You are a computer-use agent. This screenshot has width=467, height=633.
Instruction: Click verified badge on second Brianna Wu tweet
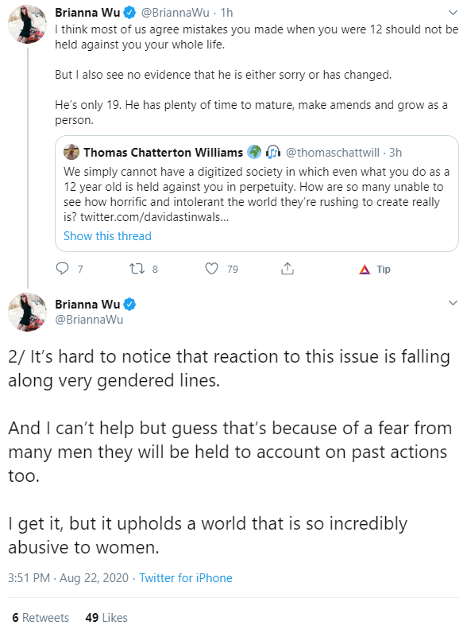[129, 304]
